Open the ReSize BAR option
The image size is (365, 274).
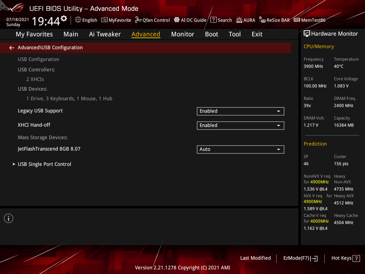[274, 20]
